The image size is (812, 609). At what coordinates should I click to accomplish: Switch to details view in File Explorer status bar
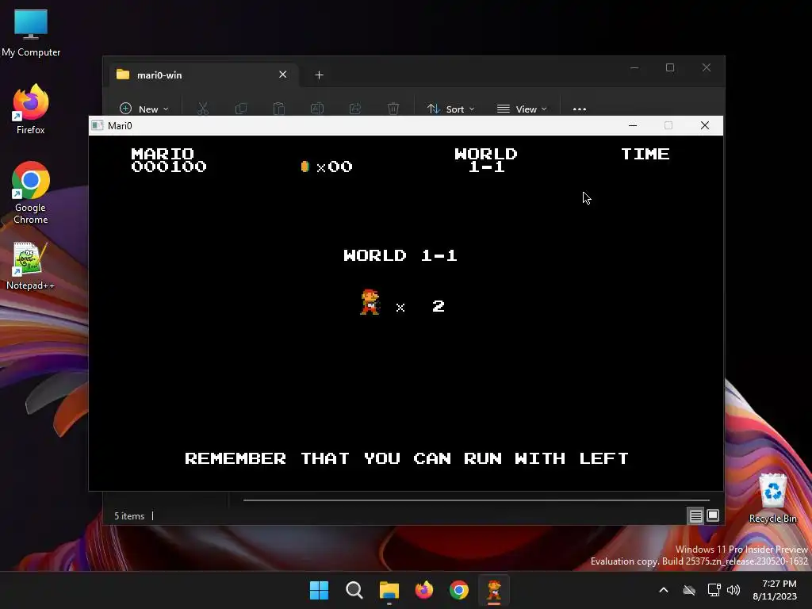click(695, 515)
